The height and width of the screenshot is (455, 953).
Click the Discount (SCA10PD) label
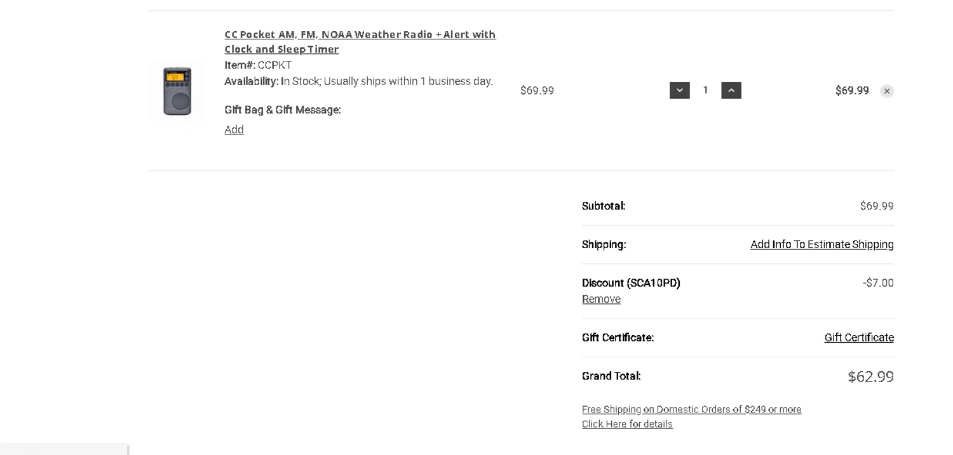(x=631, y=283)
